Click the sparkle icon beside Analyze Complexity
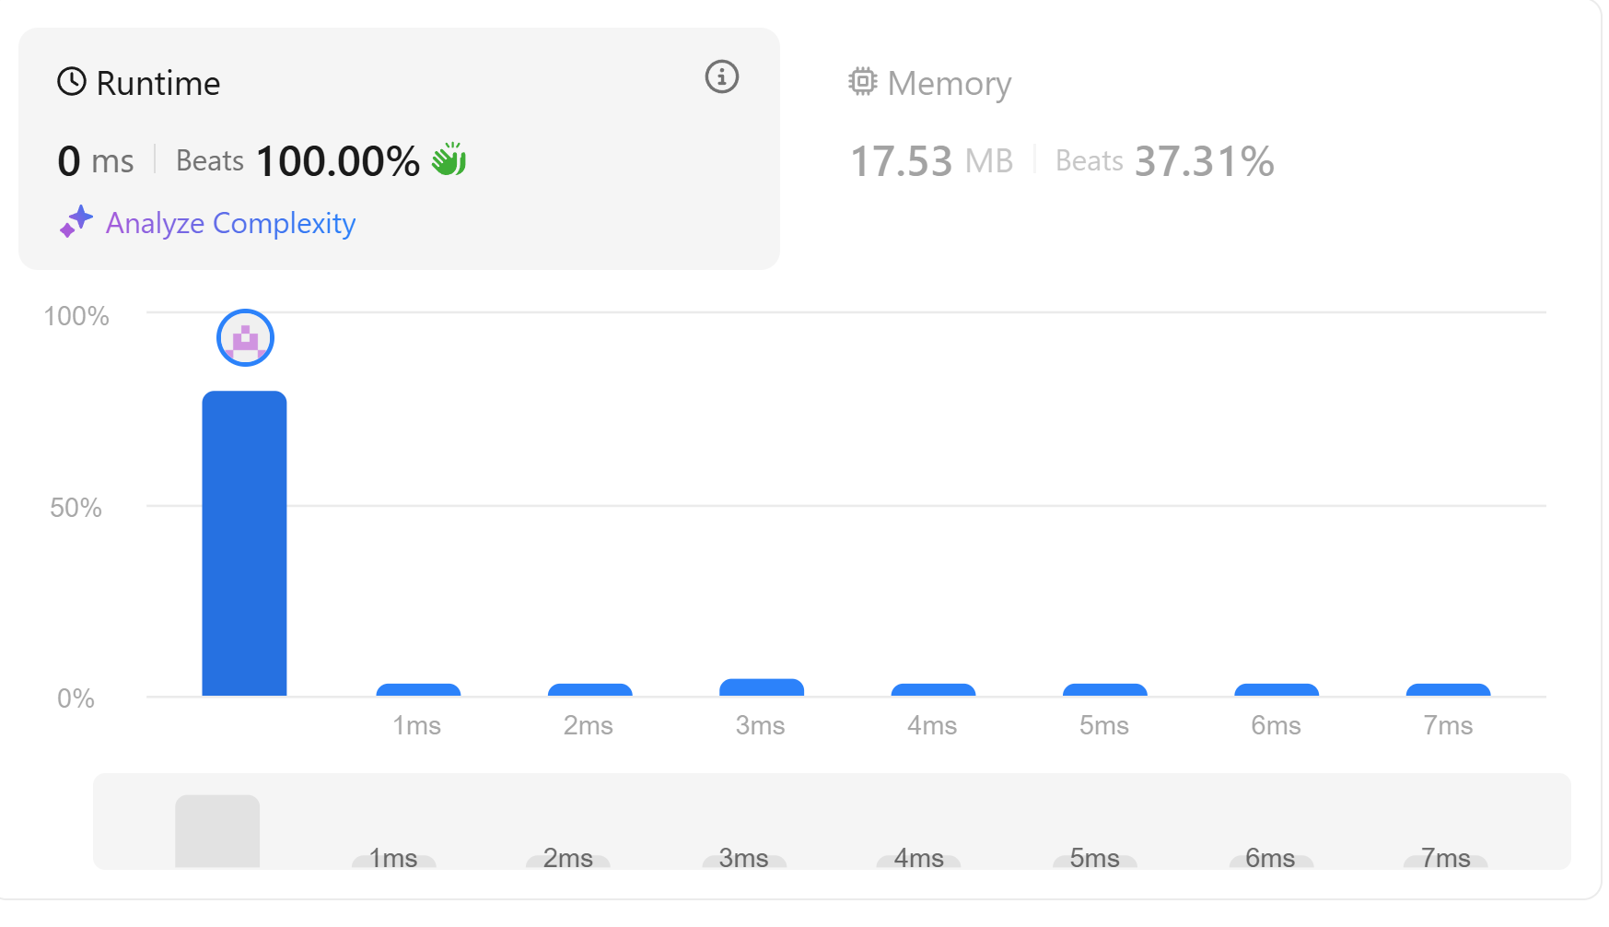This screenshot has width=1609, height=927. [x=76, y=221]
